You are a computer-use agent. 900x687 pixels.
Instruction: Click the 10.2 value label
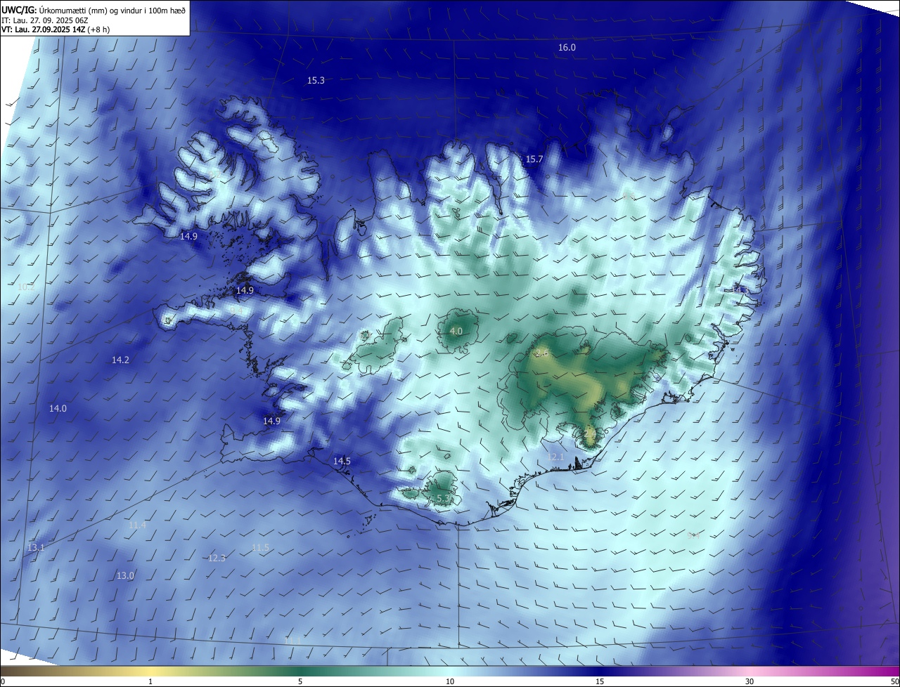pos(25,287)
